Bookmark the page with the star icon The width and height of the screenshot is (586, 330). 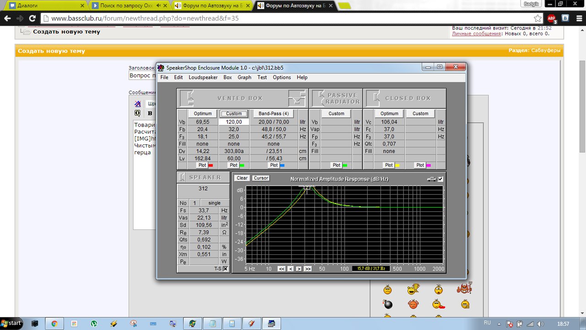click(x=538, y=19)
